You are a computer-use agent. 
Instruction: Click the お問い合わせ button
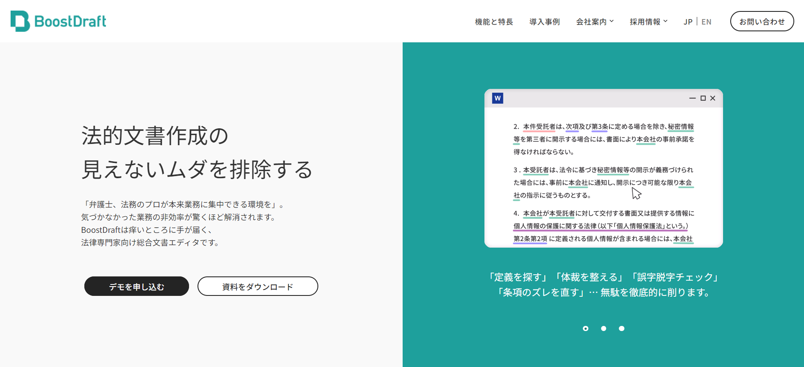point(762,21)
